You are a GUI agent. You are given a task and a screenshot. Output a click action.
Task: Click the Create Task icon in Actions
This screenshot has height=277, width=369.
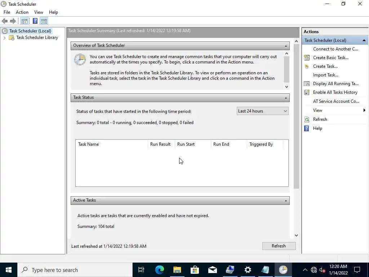tap(307, 66)
